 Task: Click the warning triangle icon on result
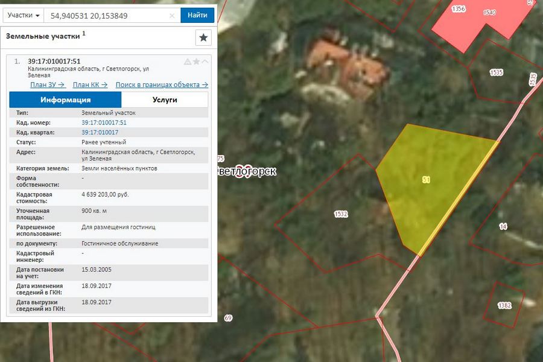(188, 62)
